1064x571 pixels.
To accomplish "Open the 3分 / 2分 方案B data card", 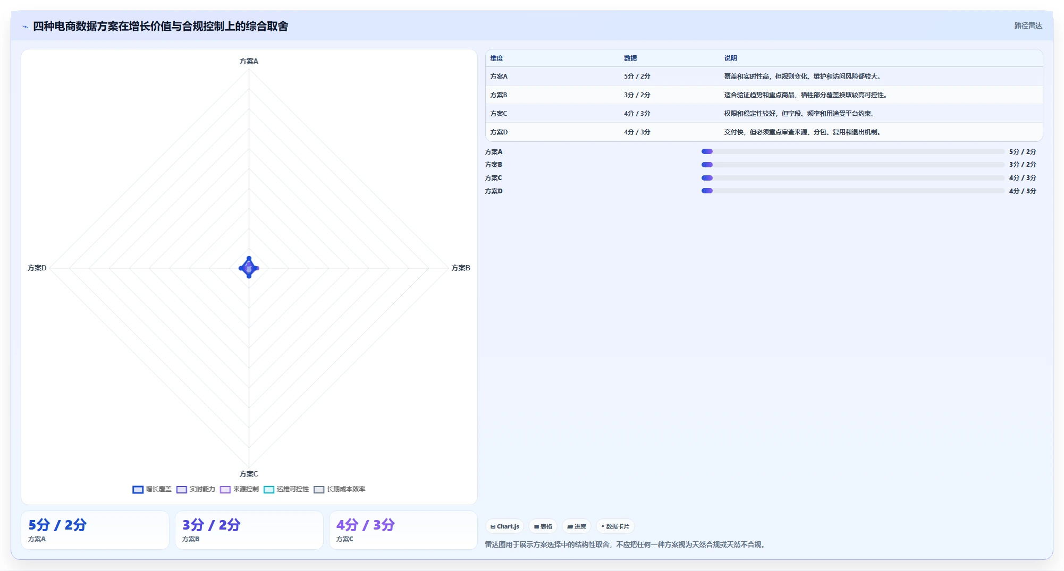I will point(249,530).
